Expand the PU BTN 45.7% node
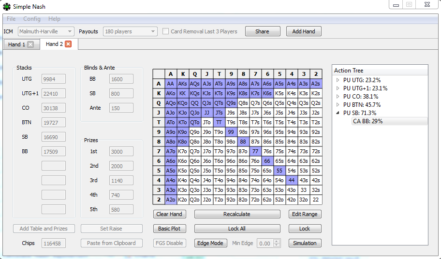Screen dimensions: 441x259 [x=338, y=105]
